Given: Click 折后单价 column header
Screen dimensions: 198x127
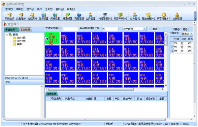Looking at the screenshot, I should click(x=150, y=99).
